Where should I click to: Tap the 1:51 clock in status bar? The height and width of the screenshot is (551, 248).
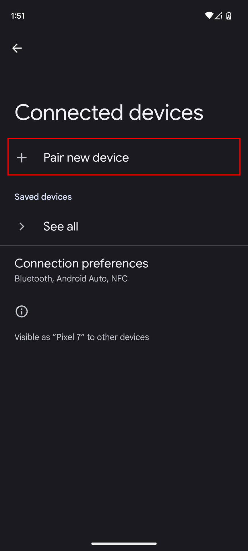pos(18,16)
